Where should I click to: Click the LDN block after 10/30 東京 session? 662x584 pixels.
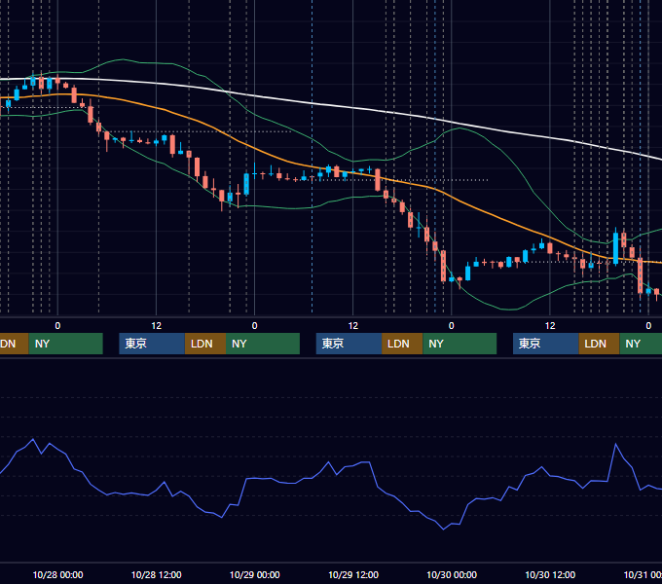pyautogui.click(x=599, y=344)
